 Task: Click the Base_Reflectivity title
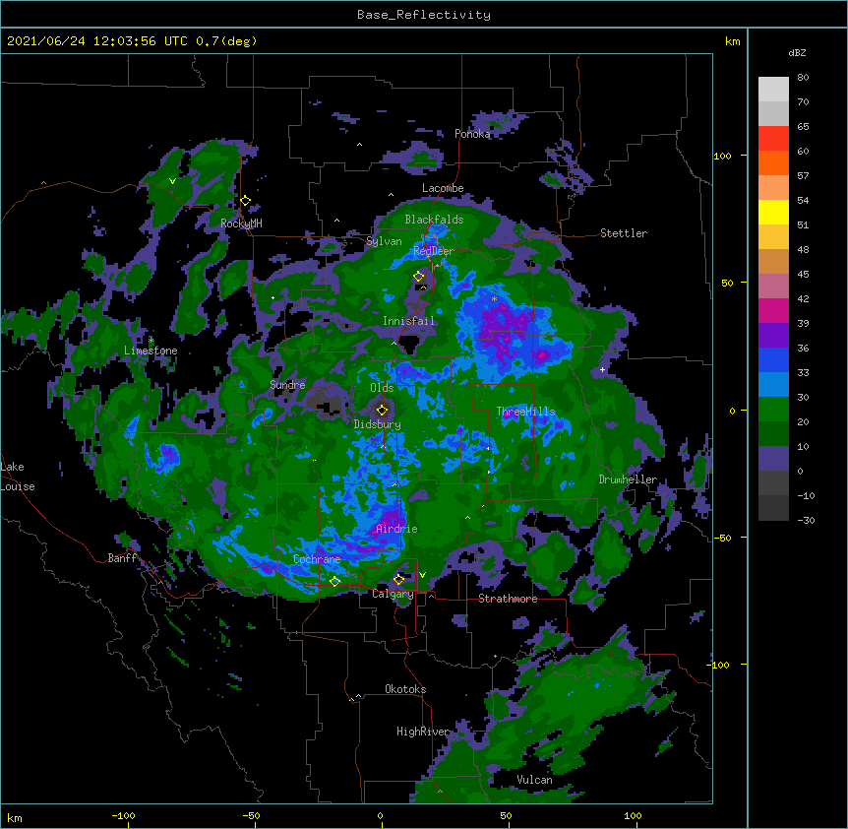[x=424, y=15]
